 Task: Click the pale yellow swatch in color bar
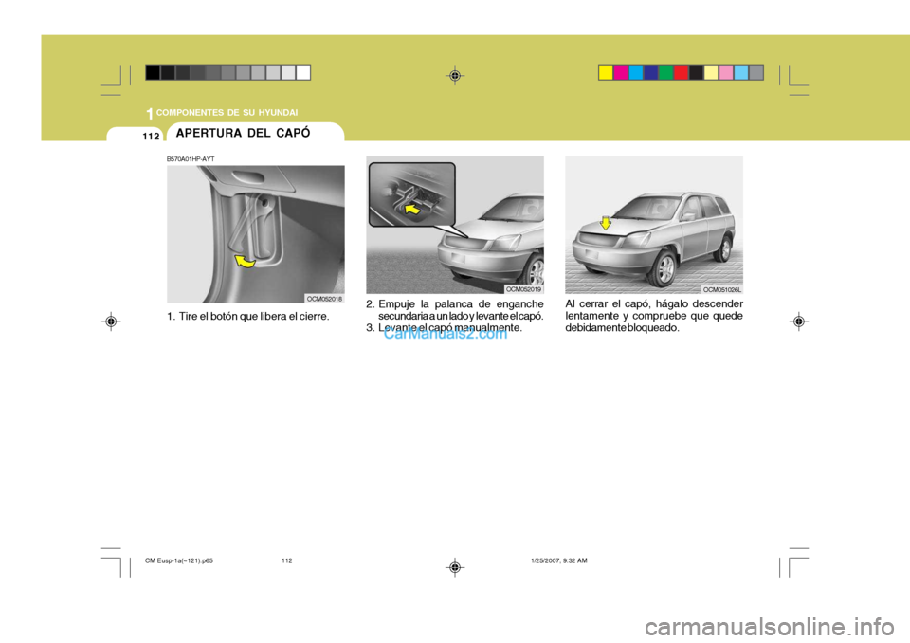711,73
